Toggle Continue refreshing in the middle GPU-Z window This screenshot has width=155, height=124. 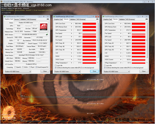(x=55, y=68)
